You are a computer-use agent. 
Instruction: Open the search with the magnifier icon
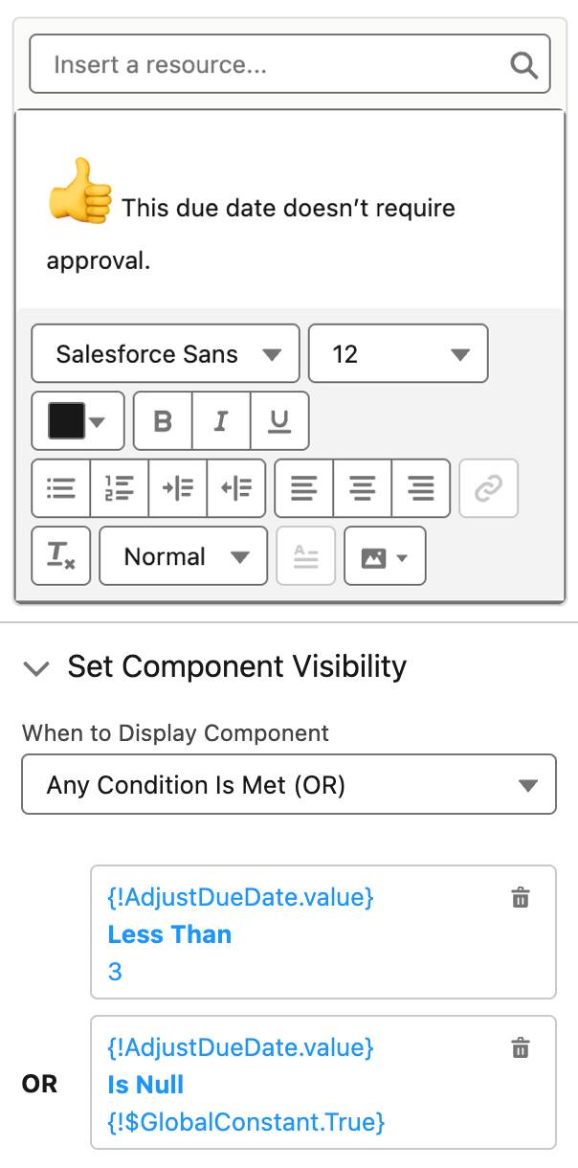pos(522,63)
